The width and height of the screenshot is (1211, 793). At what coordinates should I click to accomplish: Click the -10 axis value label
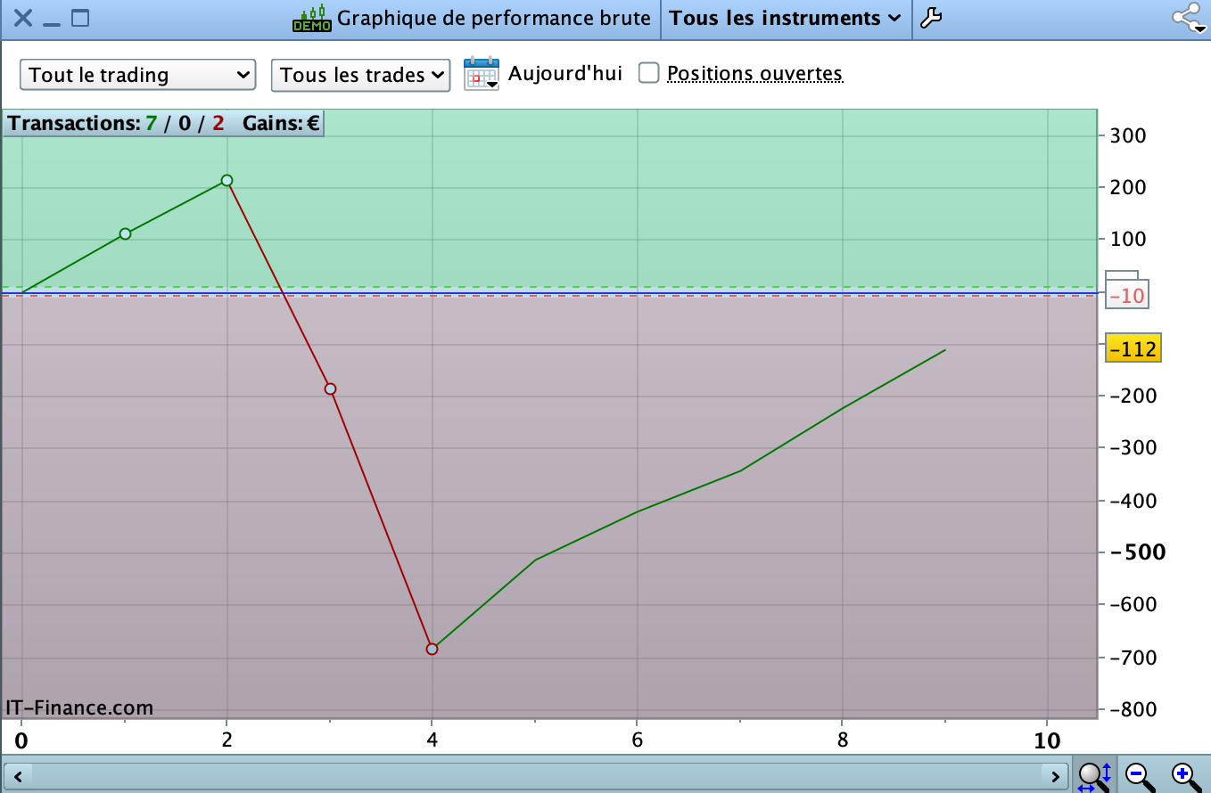pos(1127,295)
